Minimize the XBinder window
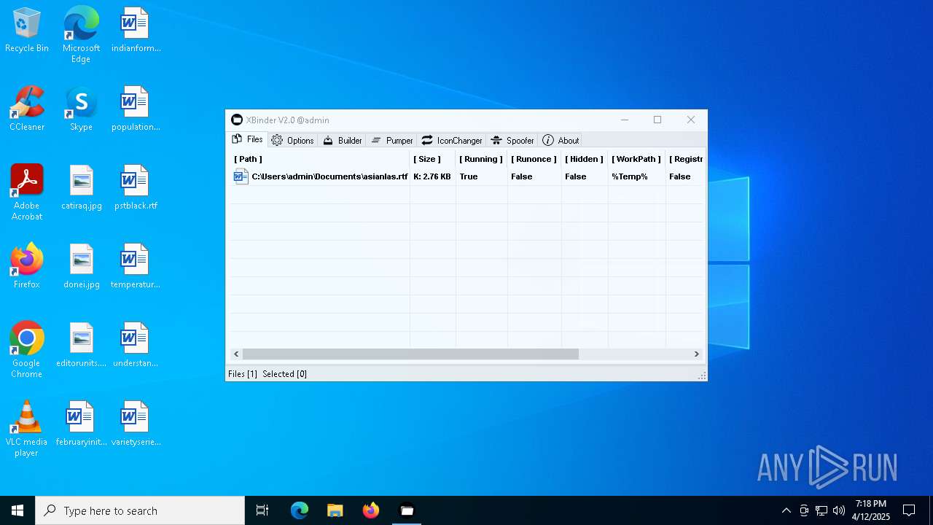 click(625, 120)
